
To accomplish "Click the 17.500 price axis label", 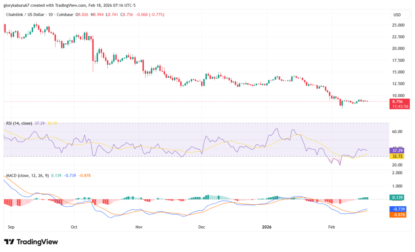I will point(398,60).
